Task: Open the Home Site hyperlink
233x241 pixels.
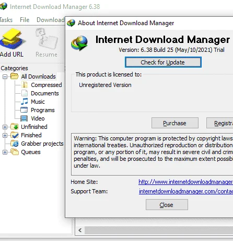Action: [x=185, y=182]
